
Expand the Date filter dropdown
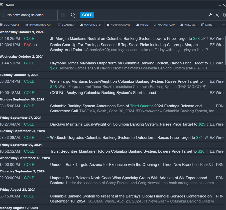pyautogui.click(x=206, y=25)
